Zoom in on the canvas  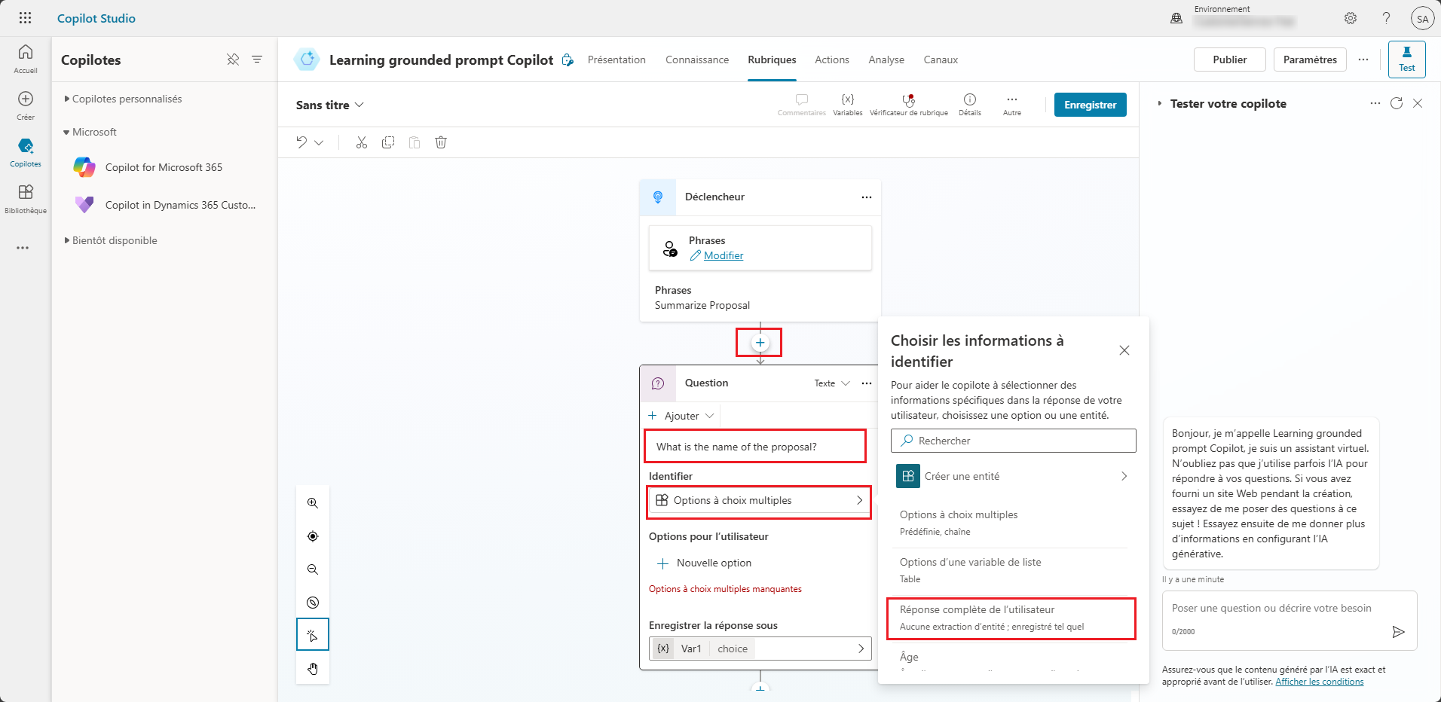point(313,503)
